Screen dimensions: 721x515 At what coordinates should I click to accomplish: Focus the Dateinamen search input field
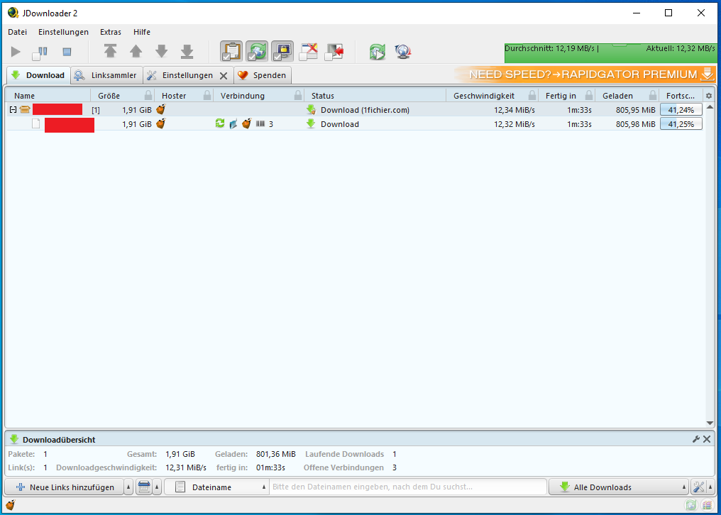pyautogui.click(x=408, y=487)
